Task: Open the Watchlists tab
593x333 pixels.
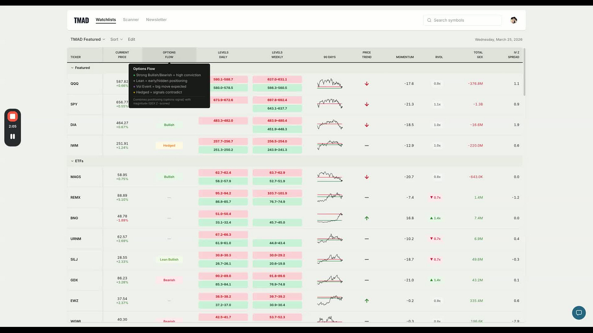Action: [106, 20]
